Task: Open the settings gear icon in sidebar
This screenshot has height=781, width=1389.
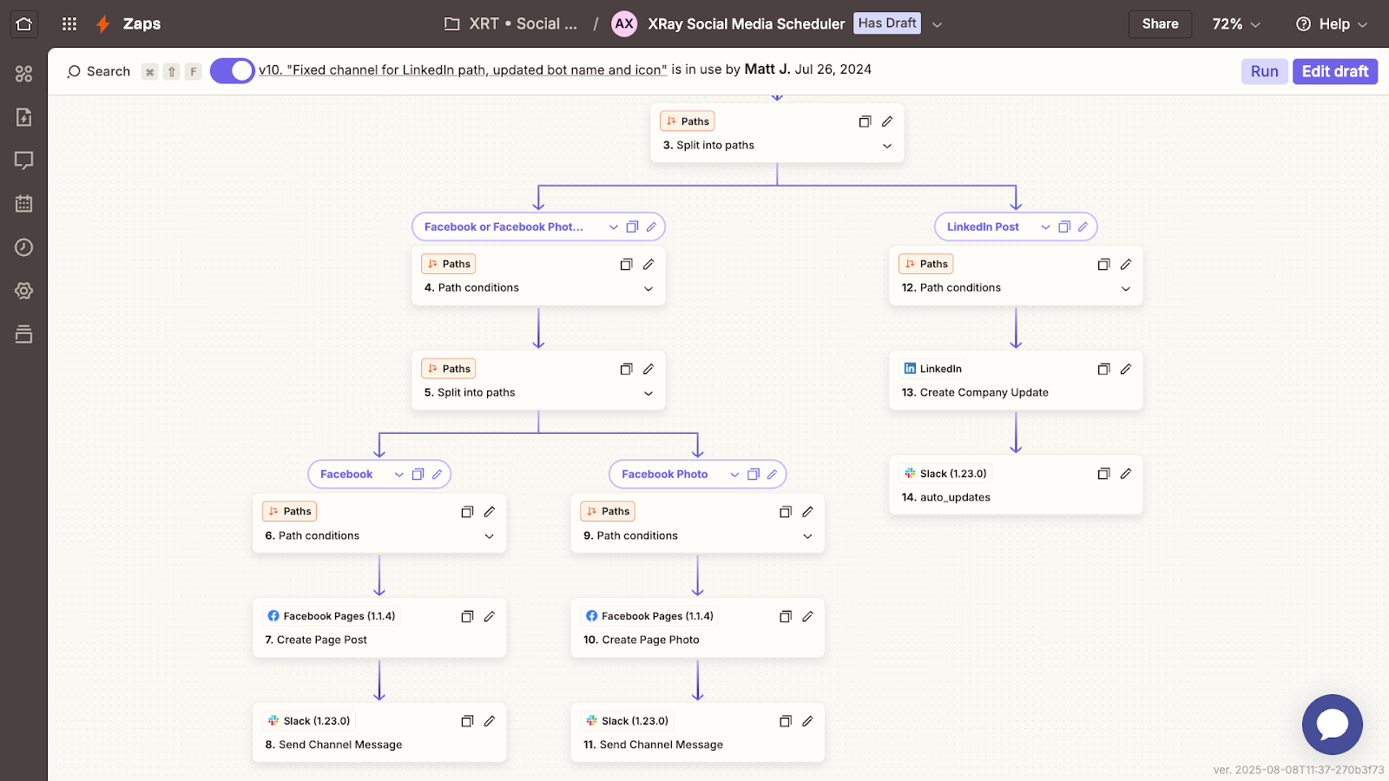Action: (24, 291)
